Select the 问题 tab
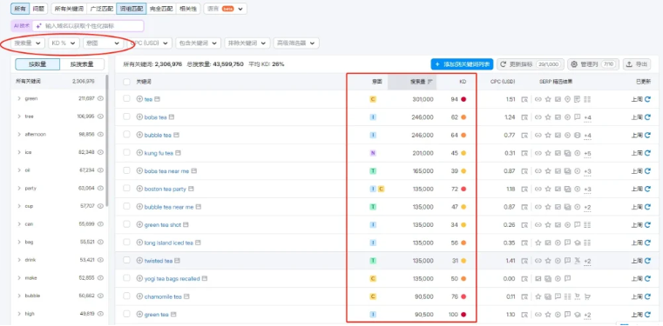 click(38, 9)
